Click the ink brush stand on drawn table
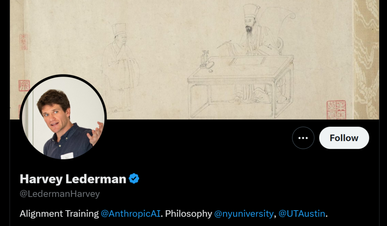This screenshot has width=387, height=226. pyautogui.click(x=205, y=59)
